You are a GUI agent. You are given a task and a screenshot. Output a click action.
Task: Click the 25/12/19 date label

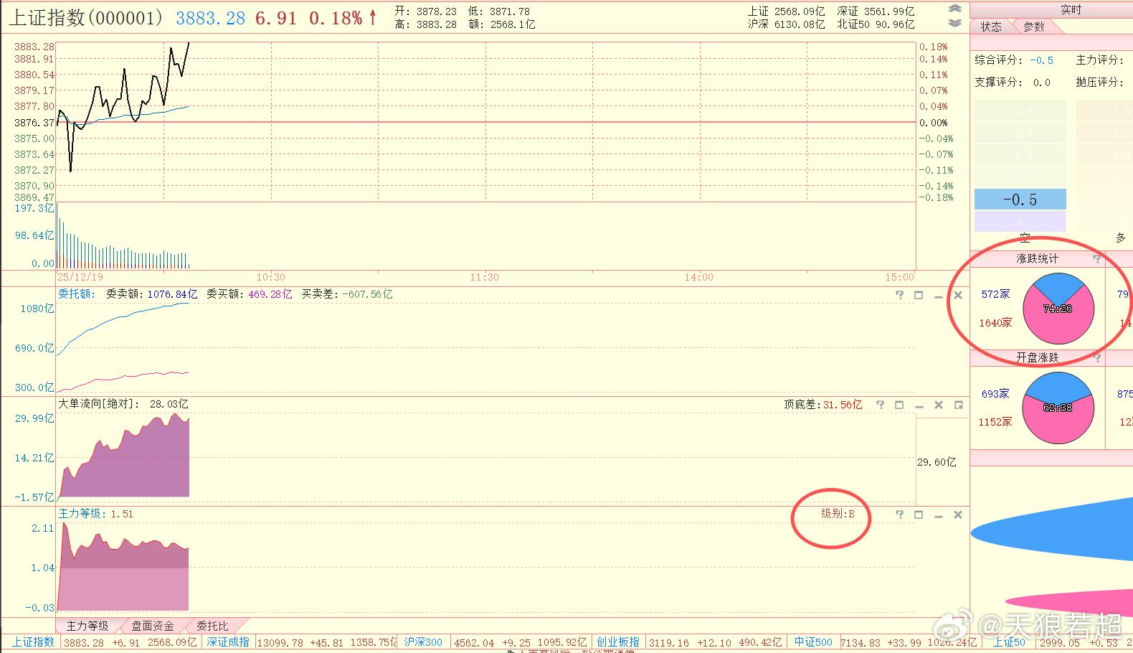pos(80,277)
